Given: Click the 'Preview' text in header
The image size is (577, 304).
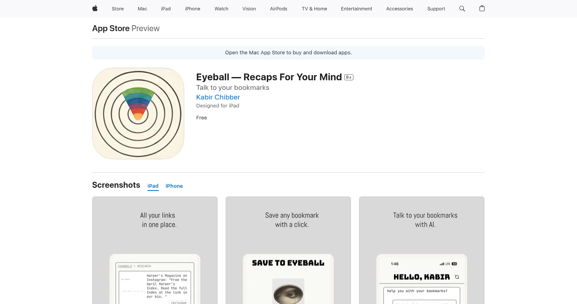Looking at the screenshot, I should click(145, 28).
